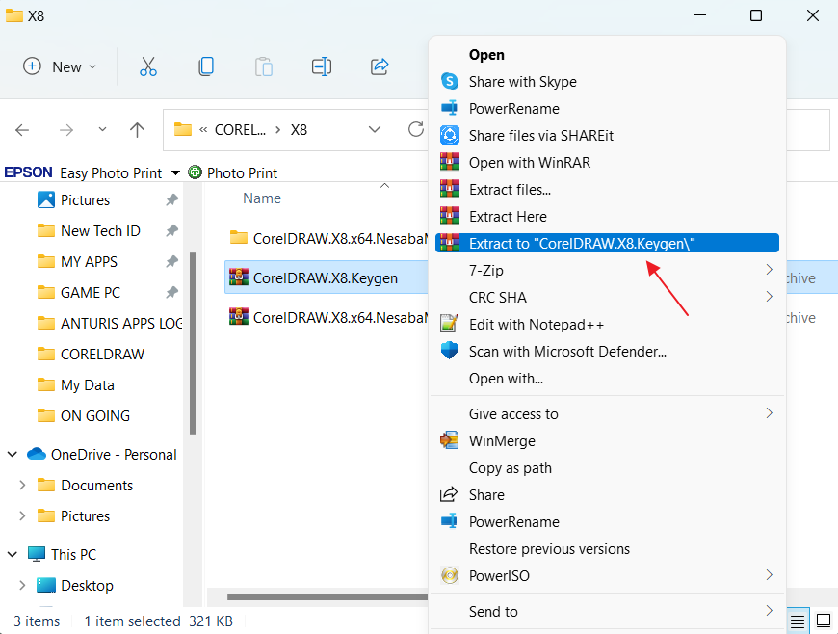Choose the PowerRename entry below Share with Skype
Viewport: 838px width, 634px height.
tap(607, 109)
